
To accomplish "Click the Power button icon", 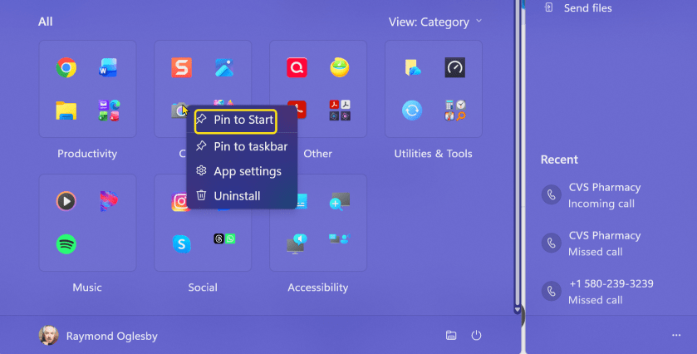I will point(476,336).
